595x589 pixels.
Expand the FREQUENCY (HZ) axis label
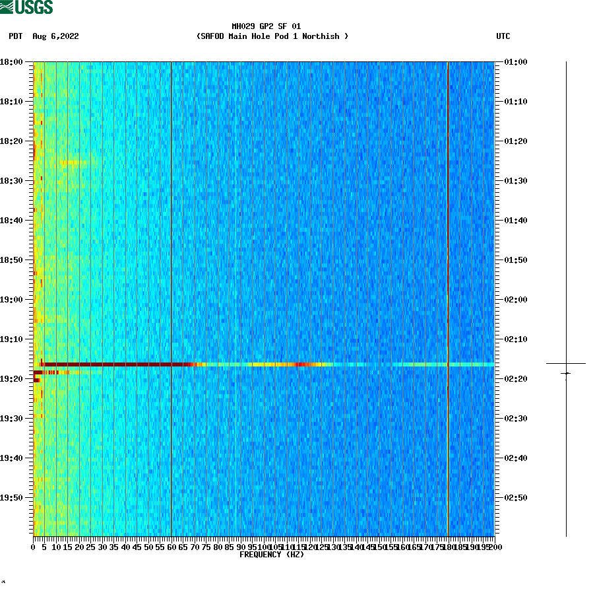pos(273,555)
